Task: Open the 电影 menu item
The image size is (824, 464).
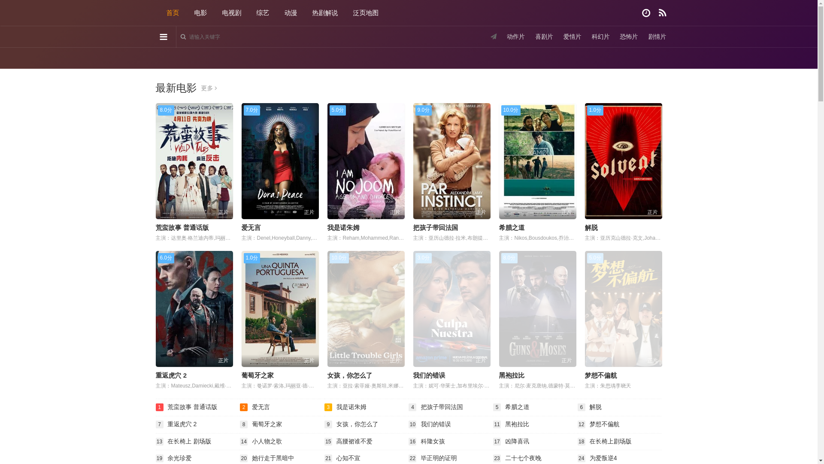Action: pyautogui.click(x=200, y=13)
